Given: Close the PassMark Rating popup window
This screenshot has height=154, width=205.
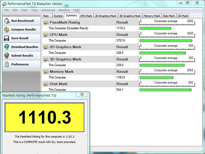Looking at the screenshot, I should click(82, 94).
